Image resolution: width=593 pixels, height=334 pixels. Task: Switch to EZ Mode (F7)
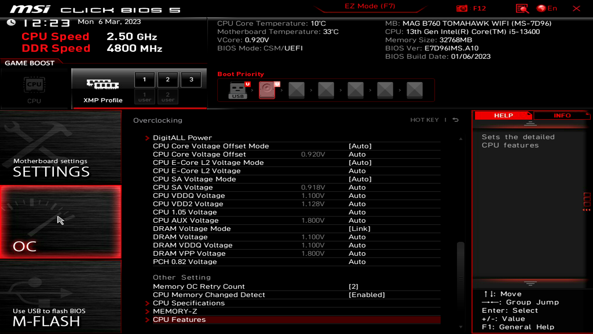coord(370,6)
